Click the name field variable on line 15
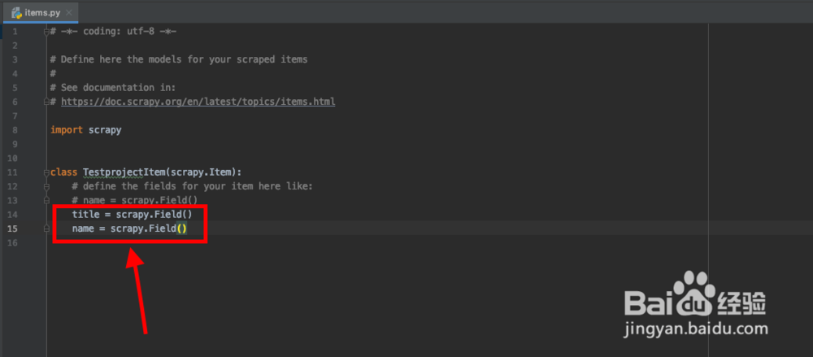This screenshot has height=357, width=813. pyautogui.click(x=83, y=229)
